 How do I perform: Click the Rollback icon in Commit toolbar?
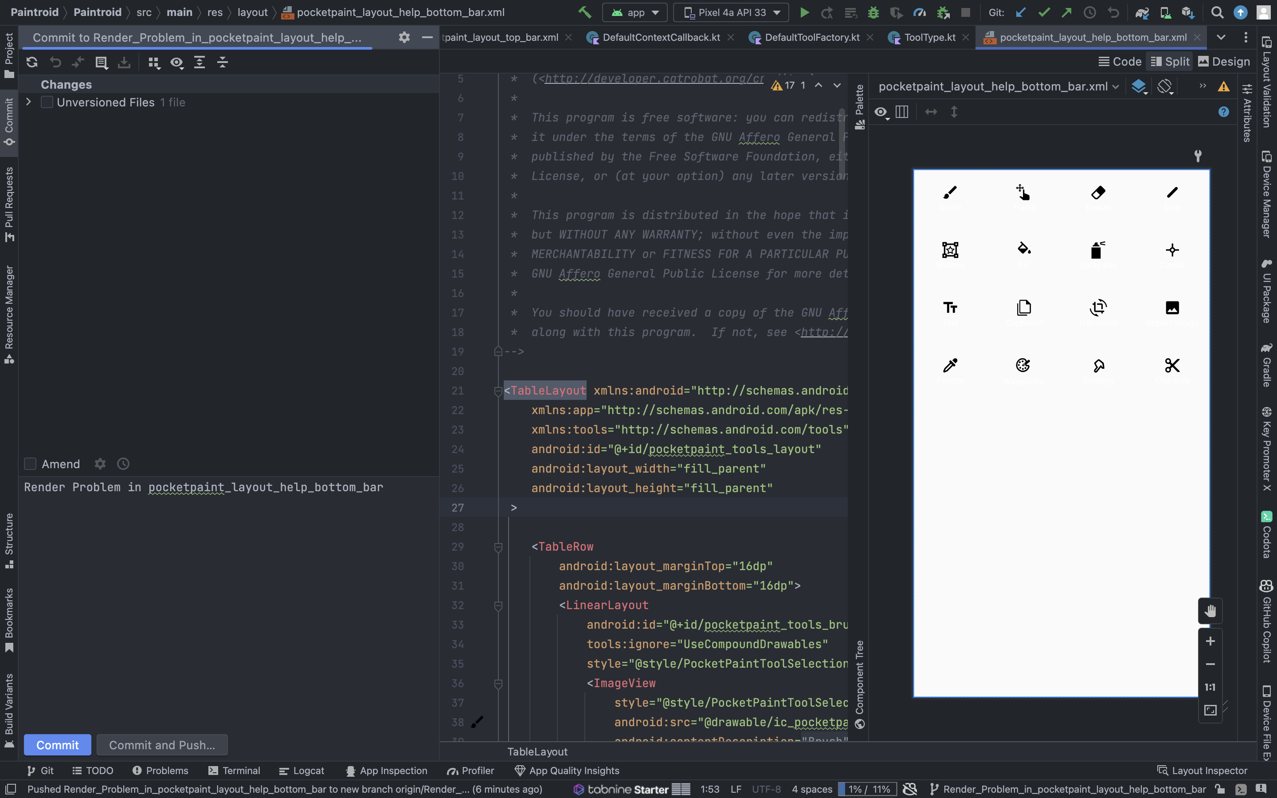[x=55, y=62]
